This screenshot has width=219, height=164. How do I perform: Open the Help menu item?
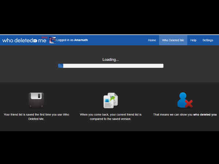point(193,40)
